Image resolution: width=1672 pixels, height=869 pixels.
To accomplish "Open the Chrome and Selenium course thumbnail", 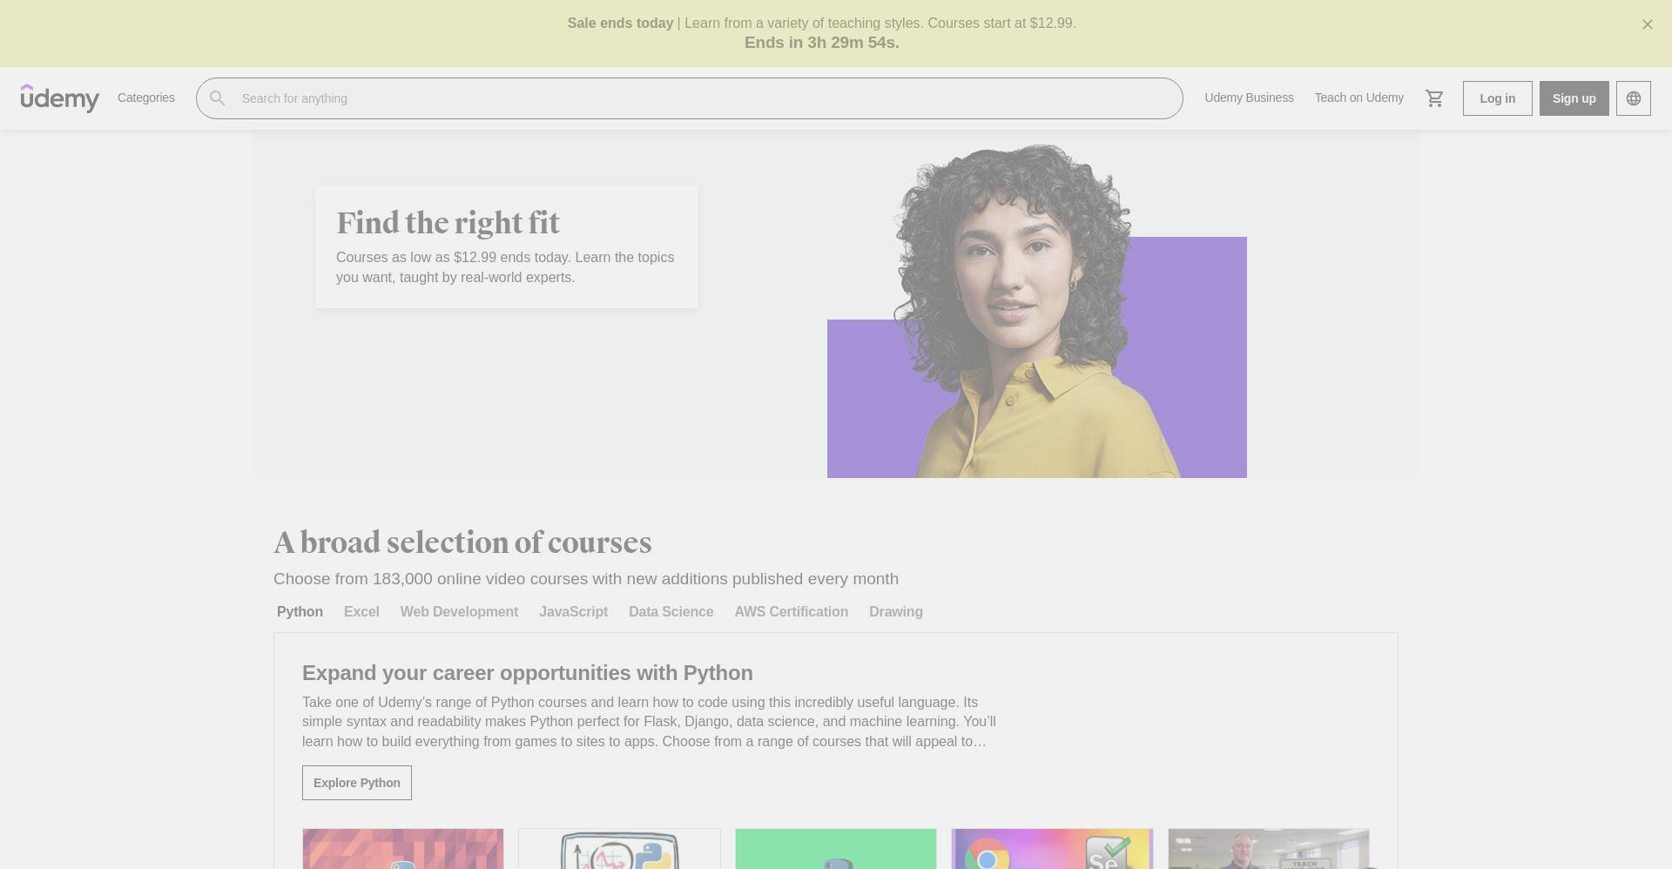I will 1052,849.
